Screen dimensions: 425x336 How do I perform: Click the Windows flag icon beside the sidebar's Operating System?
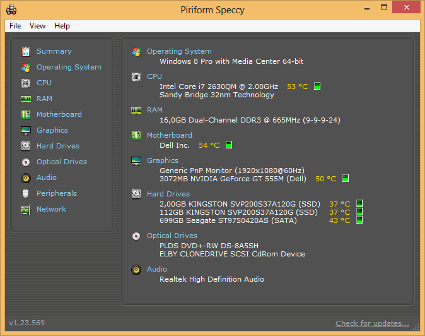26,68
